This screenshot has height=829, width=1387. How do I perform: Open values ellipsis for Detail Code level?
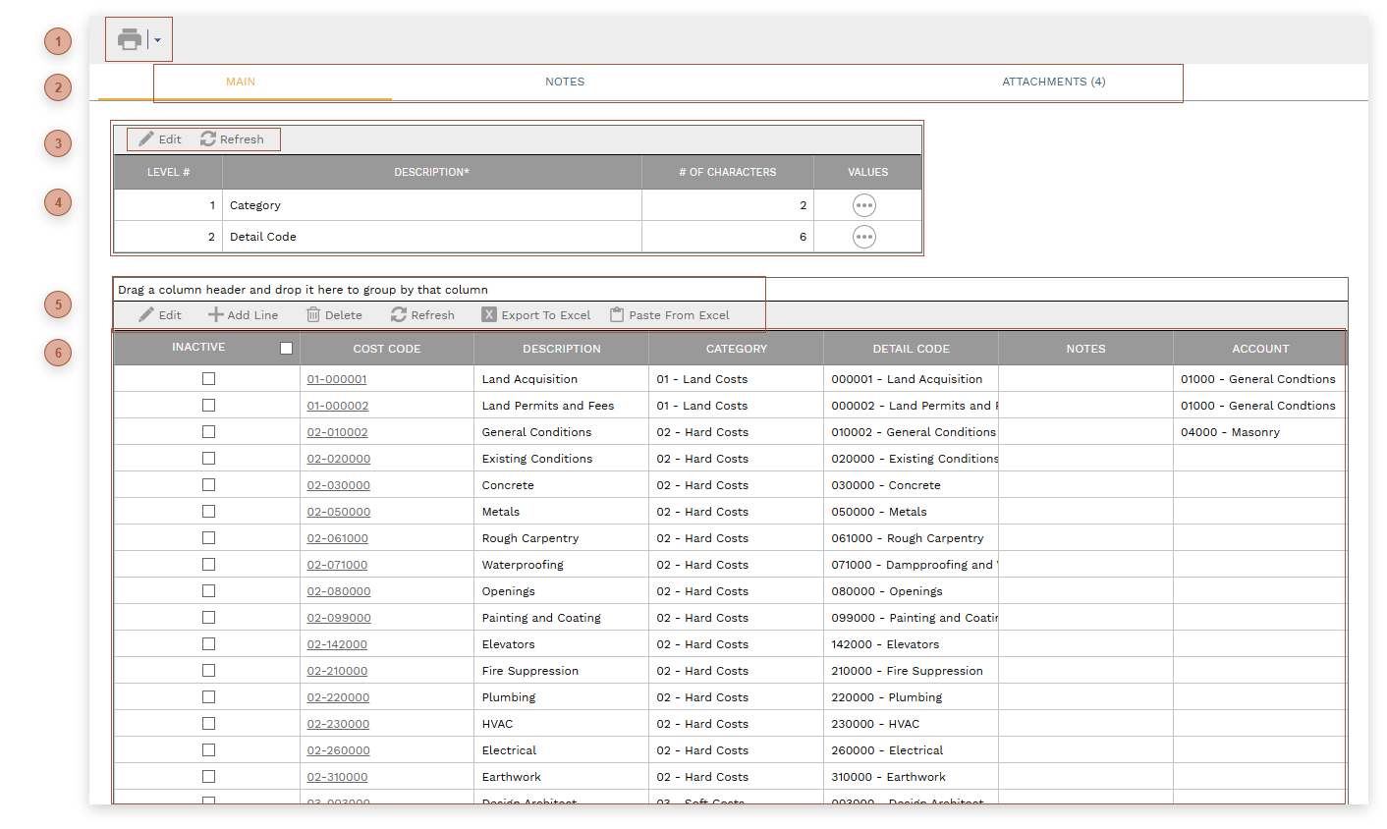click(x=863, y=237)
